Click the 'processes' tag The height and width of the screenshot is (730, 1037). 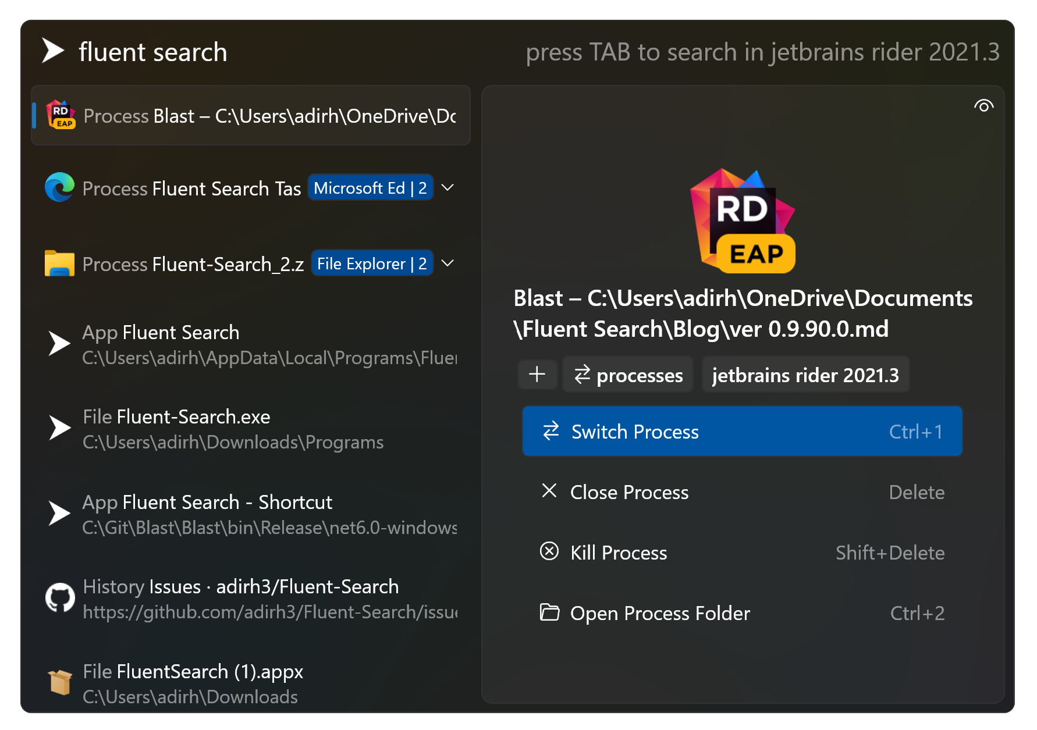pos(628,374)
